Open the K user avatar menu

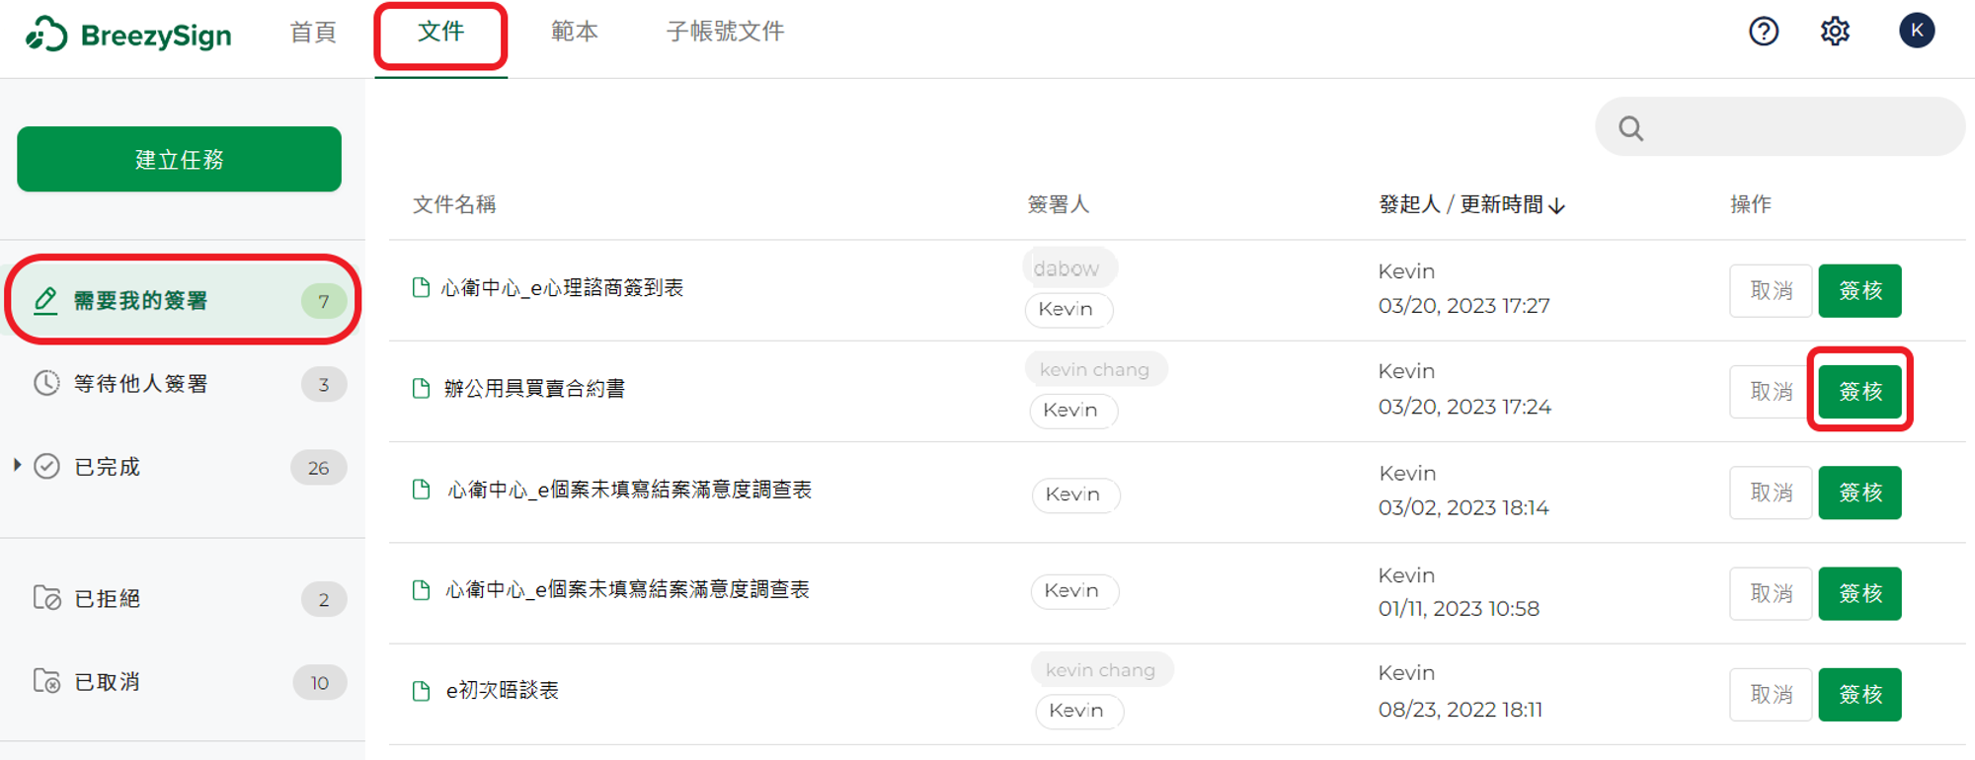coord(1917,31)
